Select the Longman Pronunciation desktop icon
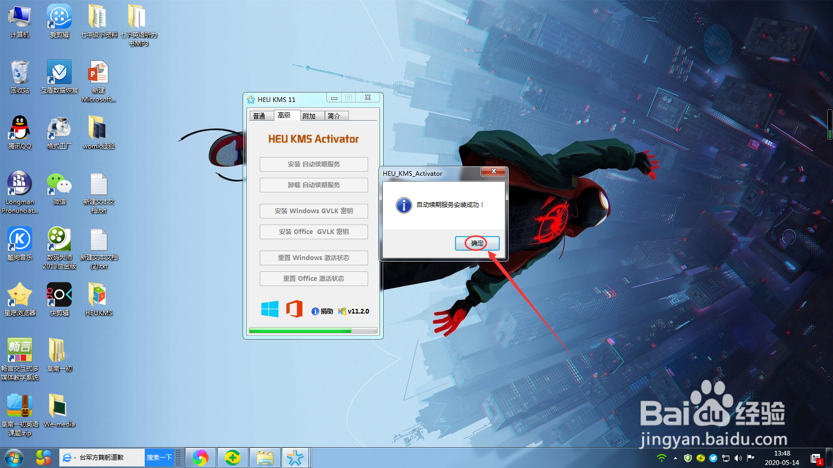The width and height of the screenshot is (833, 468). [x=20, y=192]
